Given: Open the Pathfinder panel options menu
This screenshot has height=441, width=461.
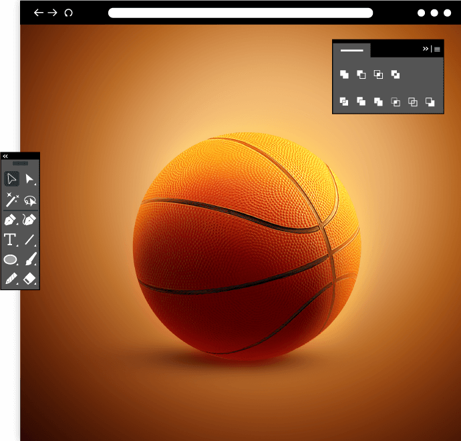Looking at the screenshot, I should [437, 49].
